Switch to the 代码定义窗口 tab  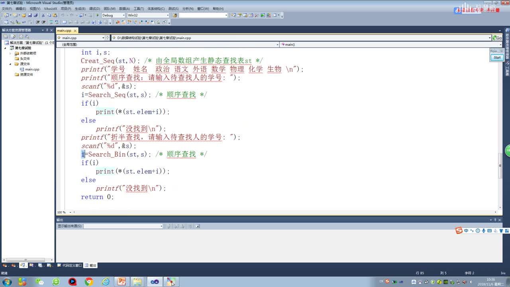click(x=70, y=265)
